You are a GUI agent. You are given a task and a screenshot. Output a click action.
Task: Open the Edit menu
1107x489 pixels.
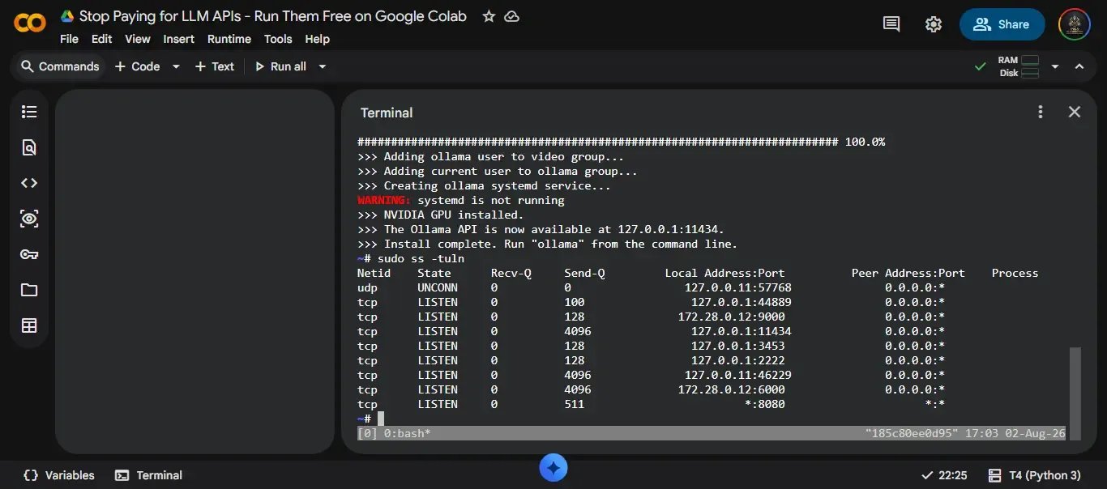coord(101,39)
